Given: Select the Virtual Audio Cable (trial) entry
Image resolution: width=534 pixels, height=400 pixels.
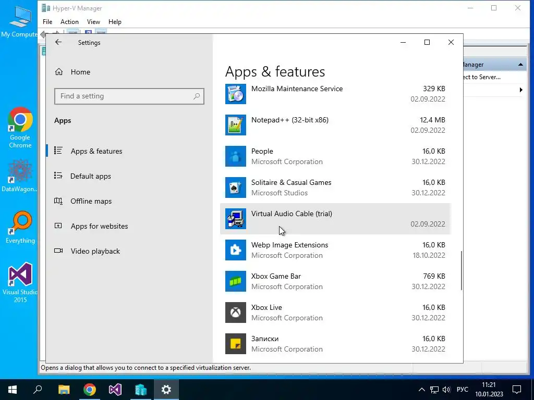Looking at the screenshot, I should [335, 219].
